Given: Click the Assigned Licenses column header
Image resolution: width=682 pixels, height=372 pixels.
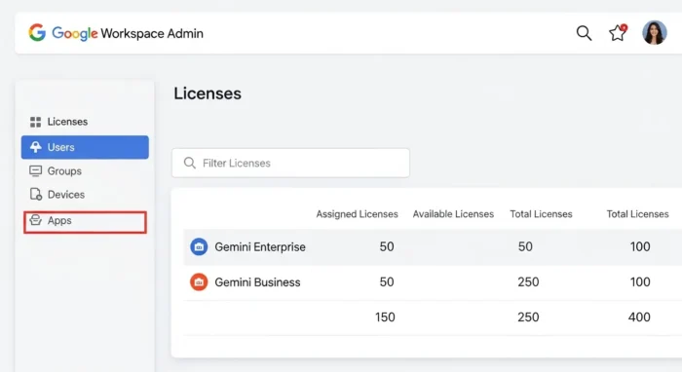Looking at the screenshot, I should [x=358, y=214].
